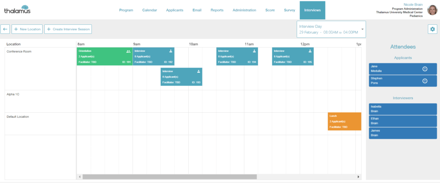The width and height of the screenshot is (440, 185).
Task: Open the settings gear icon
Action: click(432, 29)
